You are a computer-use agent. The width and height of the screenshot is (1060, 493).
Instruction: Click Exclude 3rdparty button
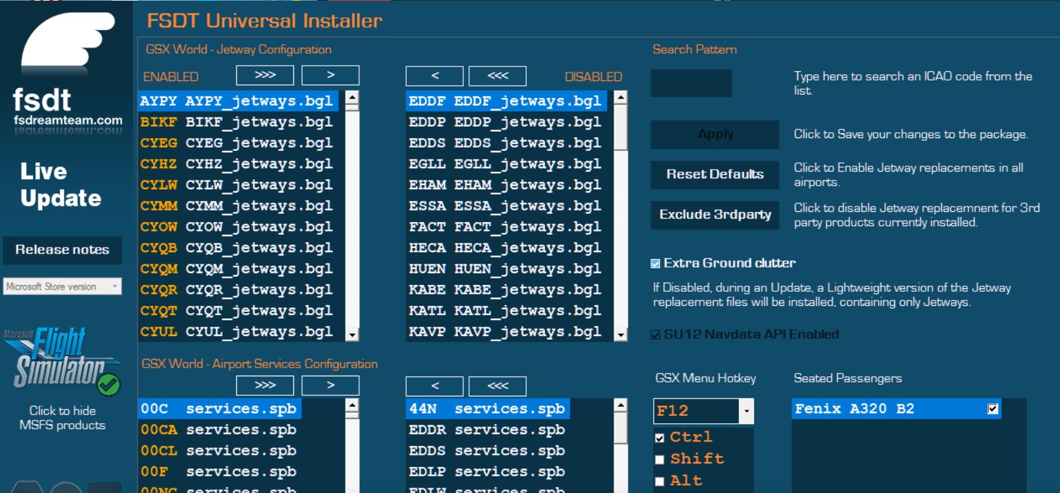pos(715,215)
